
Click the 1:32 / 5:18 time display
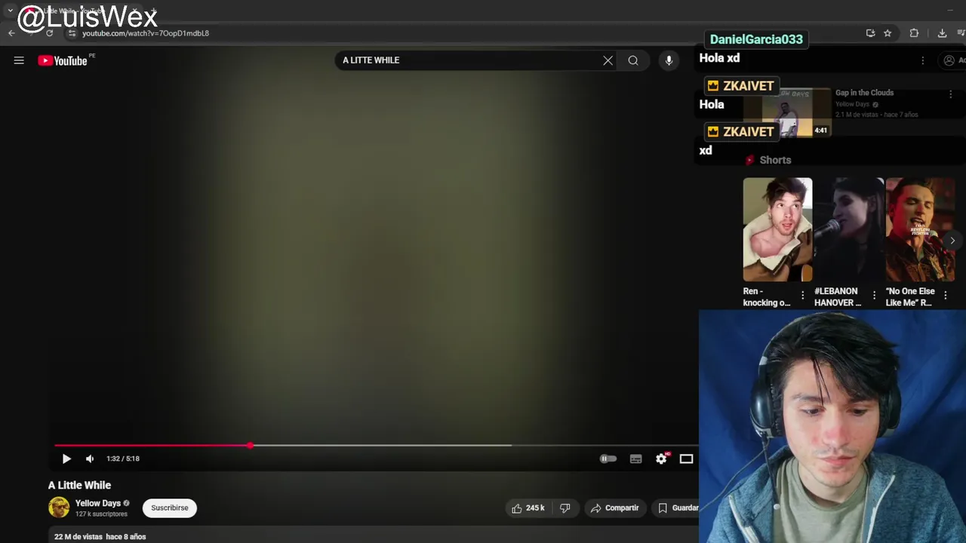(123, 459)
